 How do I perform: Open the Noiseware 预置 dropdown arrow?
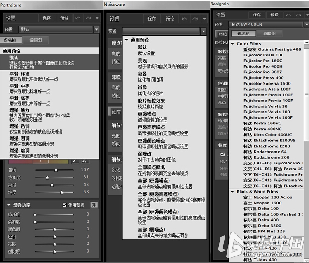tap(204, 31)
